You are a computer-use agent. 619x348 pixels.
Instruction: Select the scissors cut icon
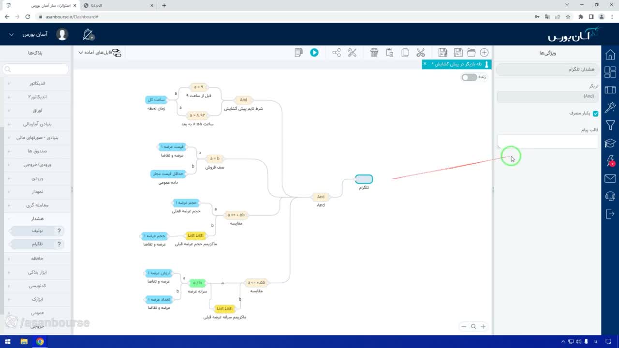point(420,53)
